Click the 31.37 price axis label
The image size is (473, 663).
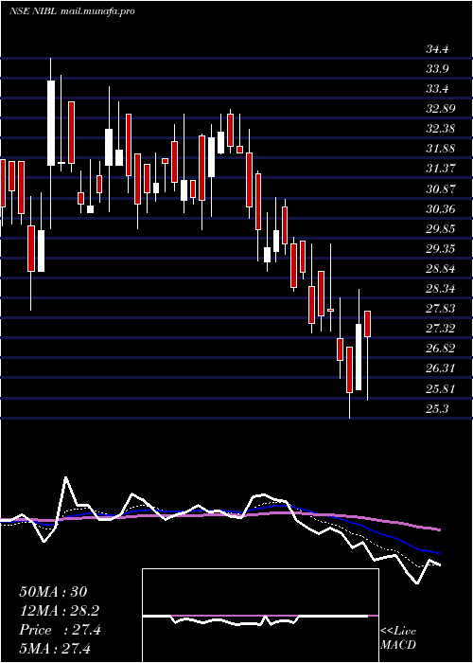[441, 170]
